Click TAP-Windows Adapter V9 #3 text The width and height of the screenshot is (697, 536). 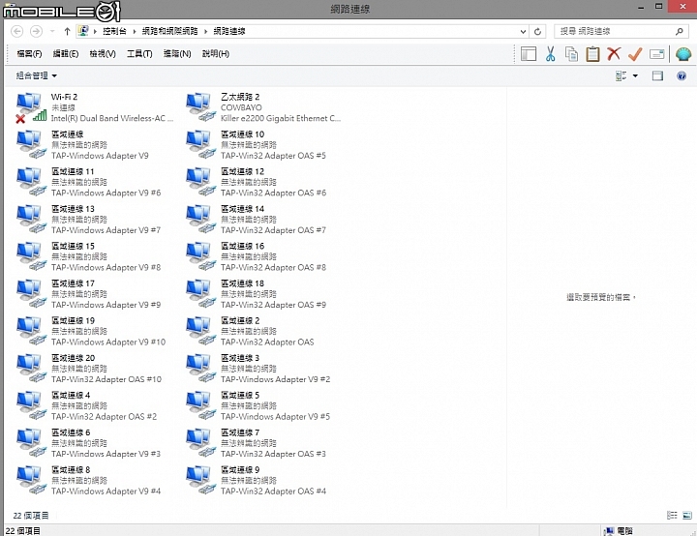[x=106, y=454]
